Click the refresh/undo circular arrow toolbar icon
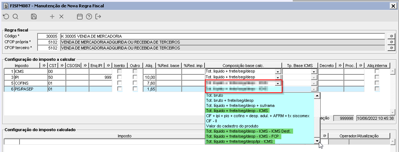This screenshot has width=399, height=152. tap(6, 17)
